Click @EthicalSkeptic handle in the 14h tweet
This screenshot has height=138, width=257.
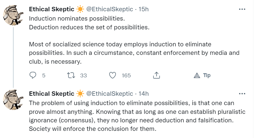110,94
